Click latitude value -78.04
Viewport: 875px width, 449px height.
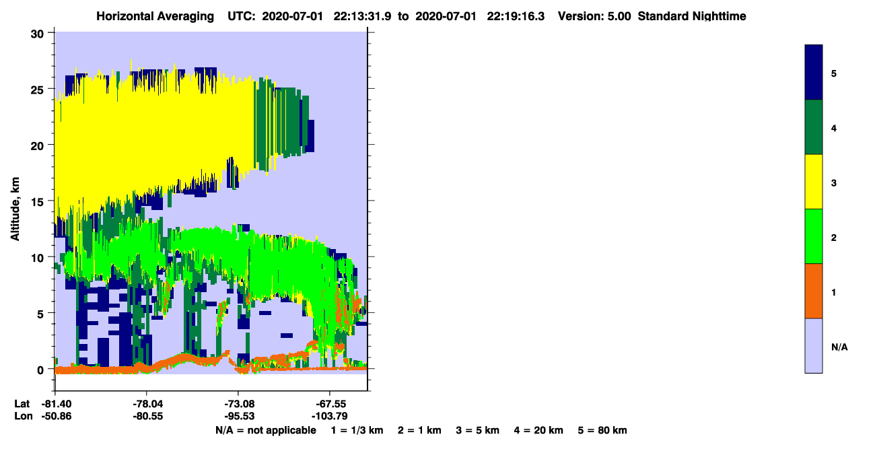[x=147, y=403]
